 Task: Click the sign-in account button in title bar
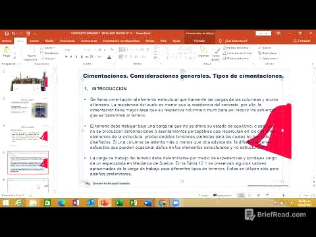(x=263, y=34)
